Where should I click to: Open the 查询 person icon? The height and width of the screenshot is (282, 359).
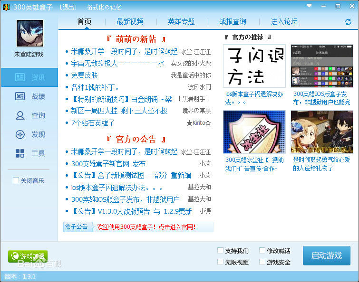pos(20,115)
